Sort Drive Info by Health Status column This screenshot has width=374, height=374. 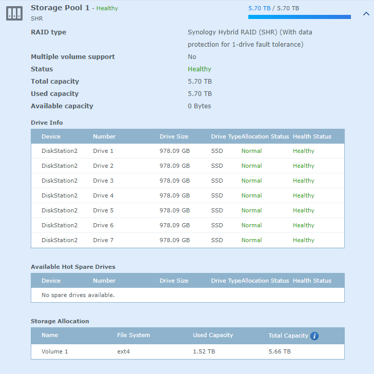312,136
